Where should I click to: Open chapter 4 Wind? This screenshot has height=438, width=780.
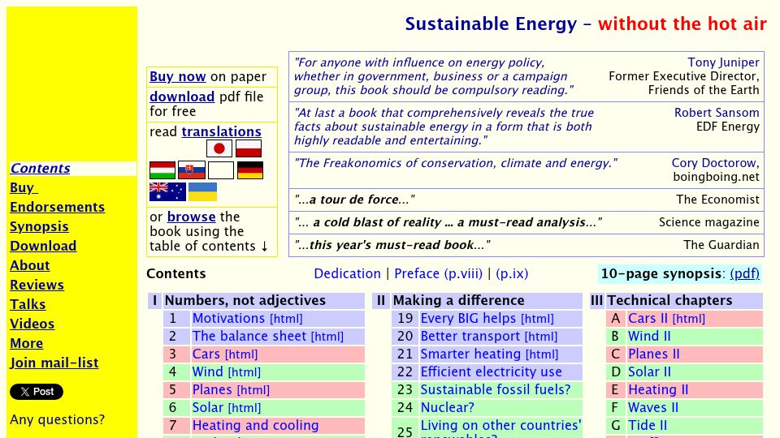(x=207, y=372)
